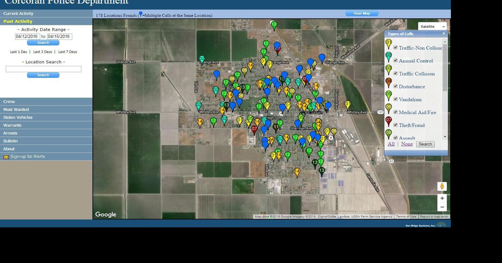This screenshot has height=263, width=502.
Task: Switch to the Current Activity tab
Action: coord(18,14)
